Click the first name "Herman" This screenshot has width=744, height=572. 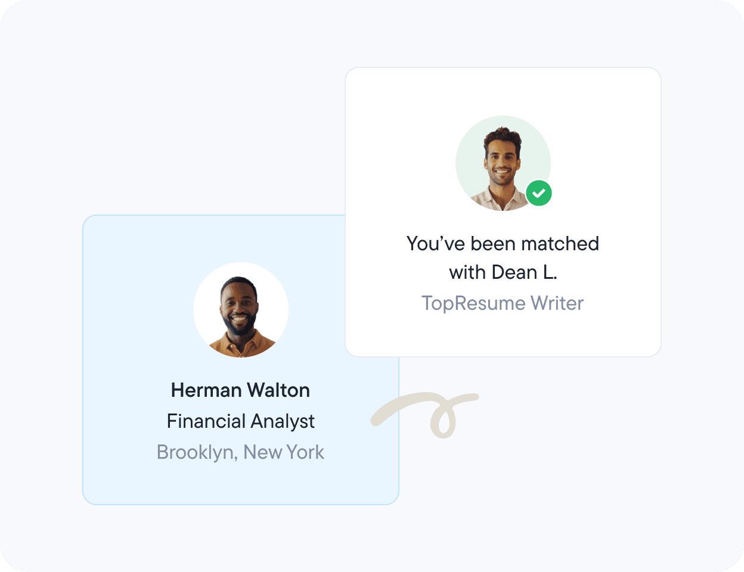pos(206,390)
